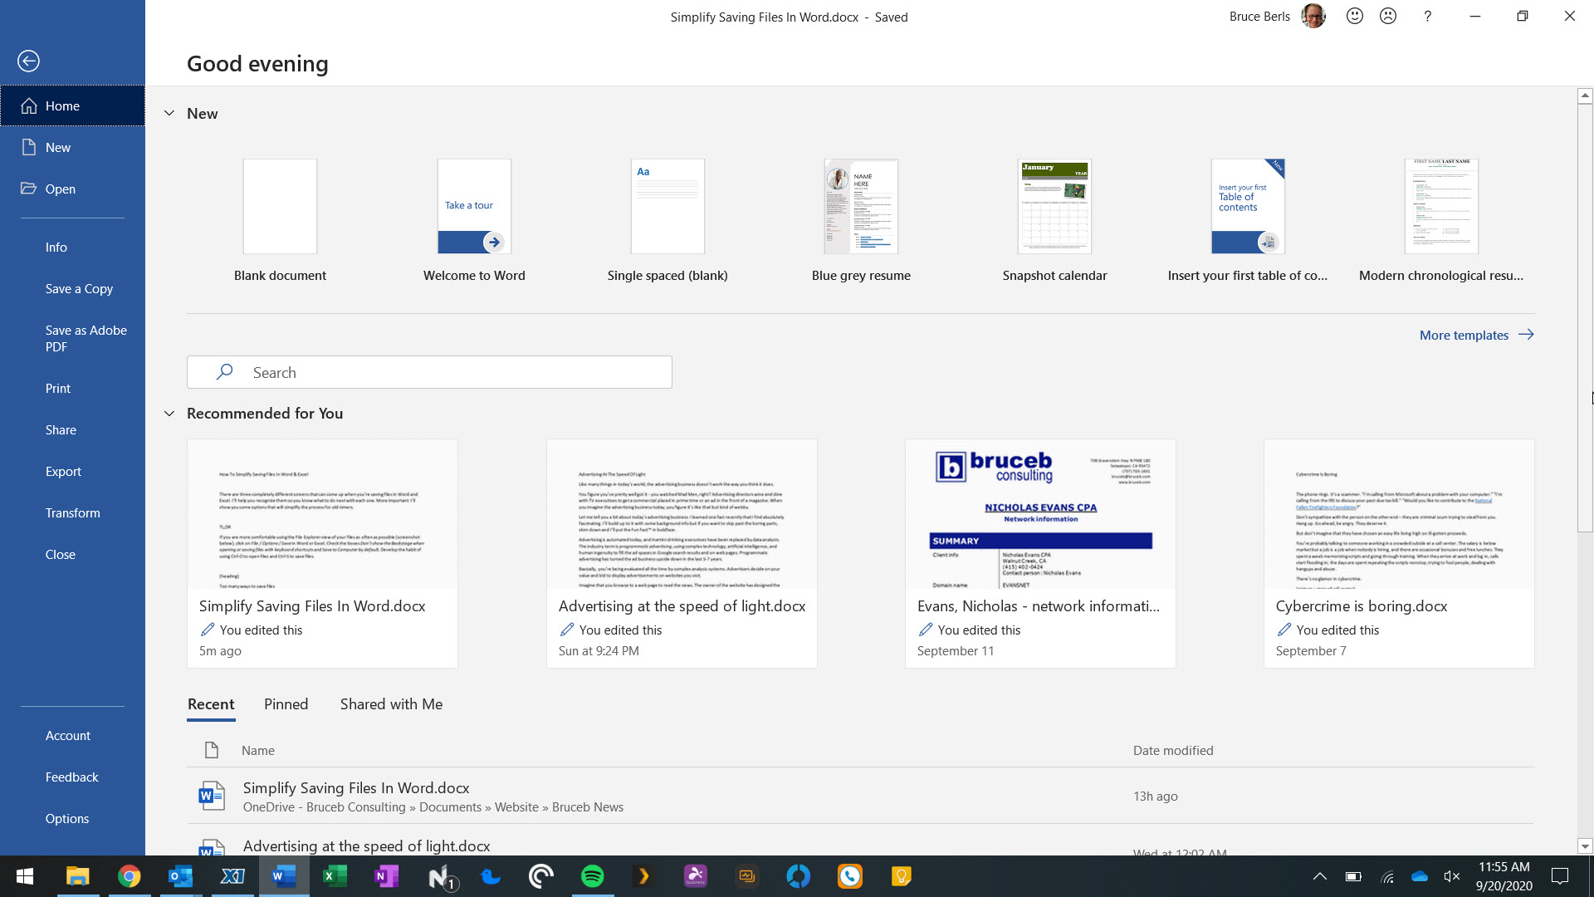Click the Export icon in the sidebar
Image resolution: width=1594 pixels, height=897 pixels.
tap(62, 471)
